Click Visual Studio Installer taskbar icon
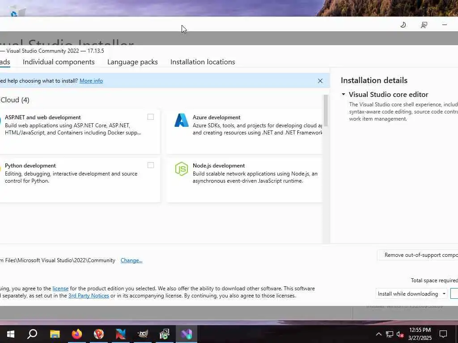The image size is (458, 343). coord(187,334)
